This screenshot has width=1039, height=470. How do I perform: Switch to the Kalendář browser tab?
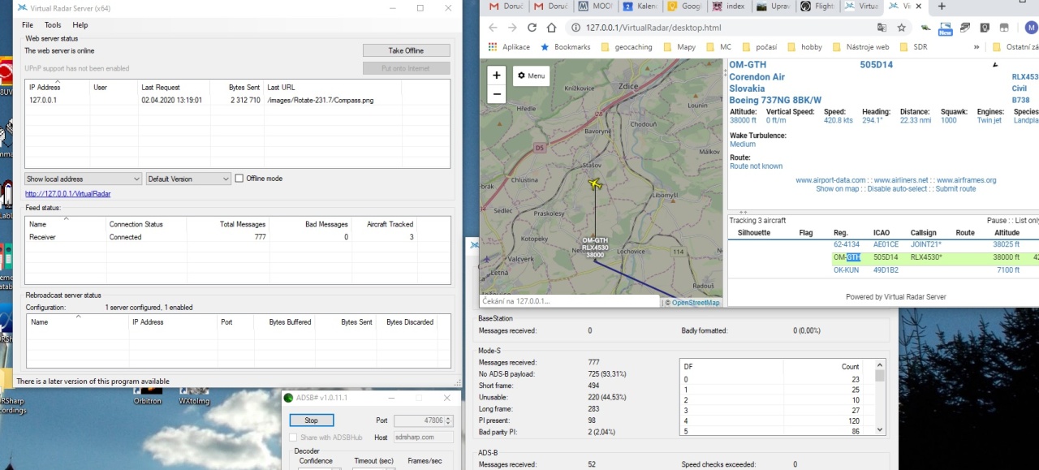pos(639,6)
